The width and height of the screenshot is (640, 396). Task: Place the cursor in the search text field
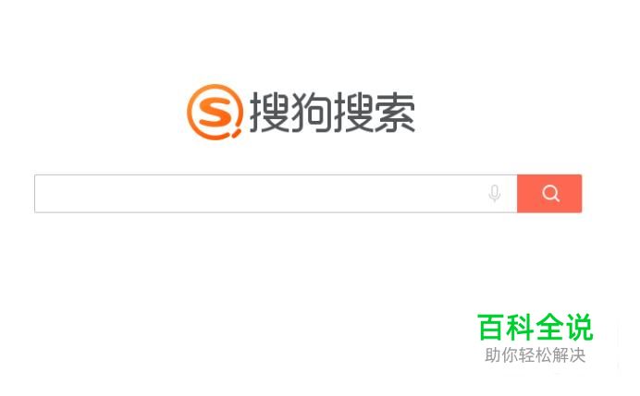coord(276,194)
